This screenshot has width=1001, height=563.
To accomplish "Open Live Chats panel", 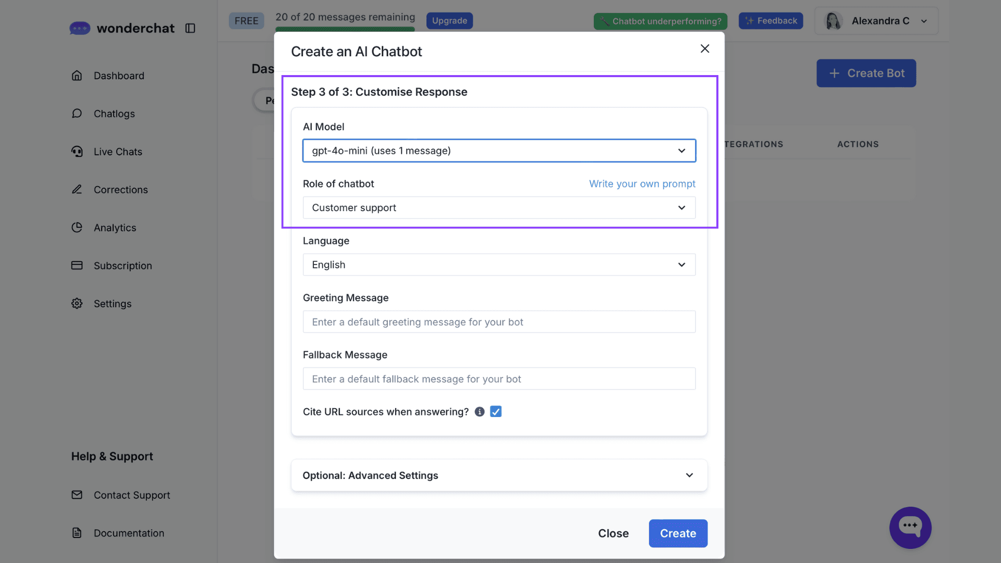I will click(117, 151).
